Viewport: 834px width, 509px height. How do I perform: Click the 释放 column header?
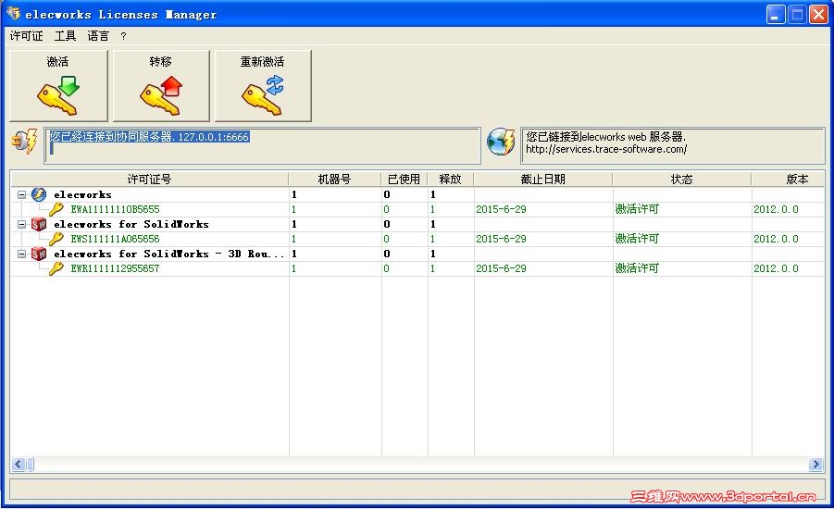(451, 180)
